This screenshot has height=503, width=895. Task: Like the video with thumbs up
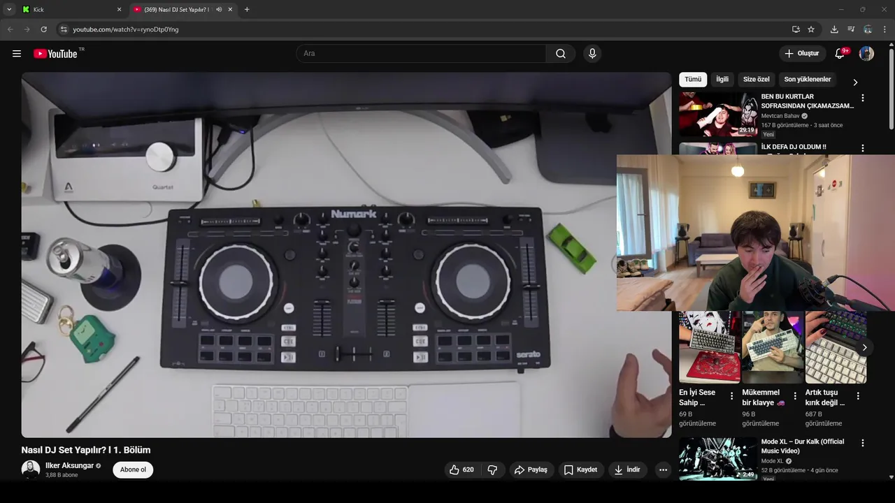461,469
